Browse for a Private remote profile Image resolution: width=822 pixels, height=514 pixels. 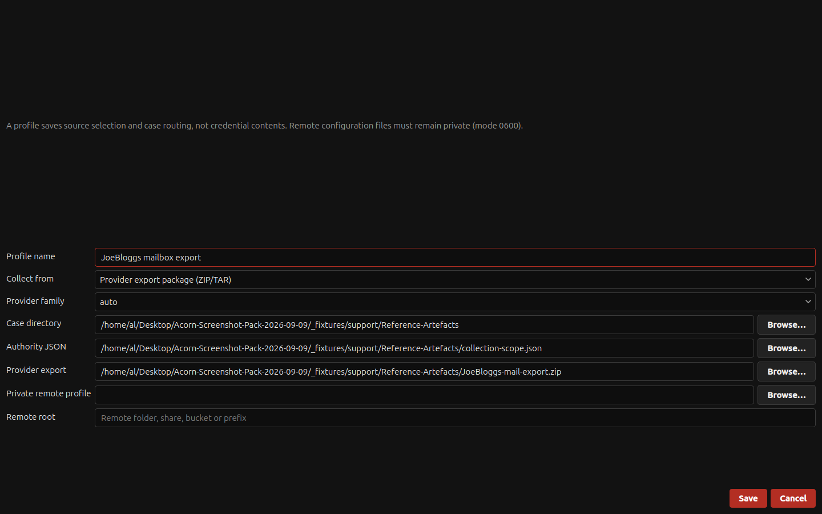pyautogui.click(x=787, y=395)
